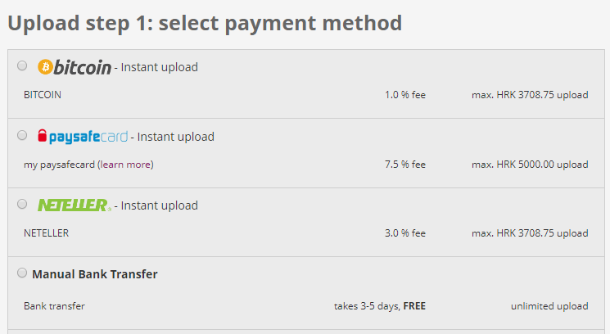Select the Bitcoin payment radio button
The image size is (610, 334).
(22, 66)
